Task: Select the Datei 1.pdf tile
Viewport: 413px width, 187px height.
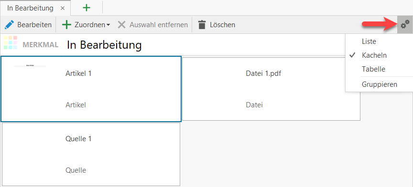Action: click(x=272, y=89)
